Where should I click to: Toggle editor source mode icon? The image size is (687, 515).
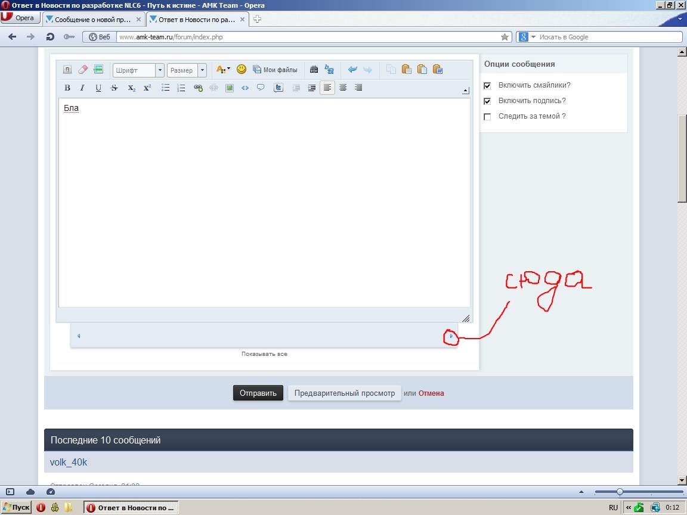tap(67, 69)
